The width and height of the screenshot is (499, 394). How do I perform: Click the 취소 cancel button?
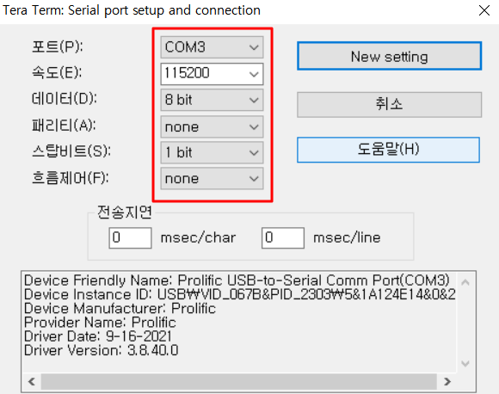[389, 105]
